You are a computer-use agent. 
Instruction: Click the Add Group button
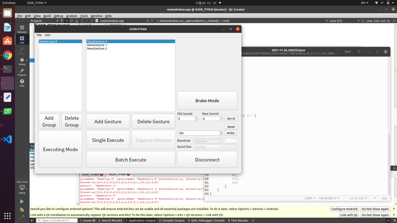[49, 121]
